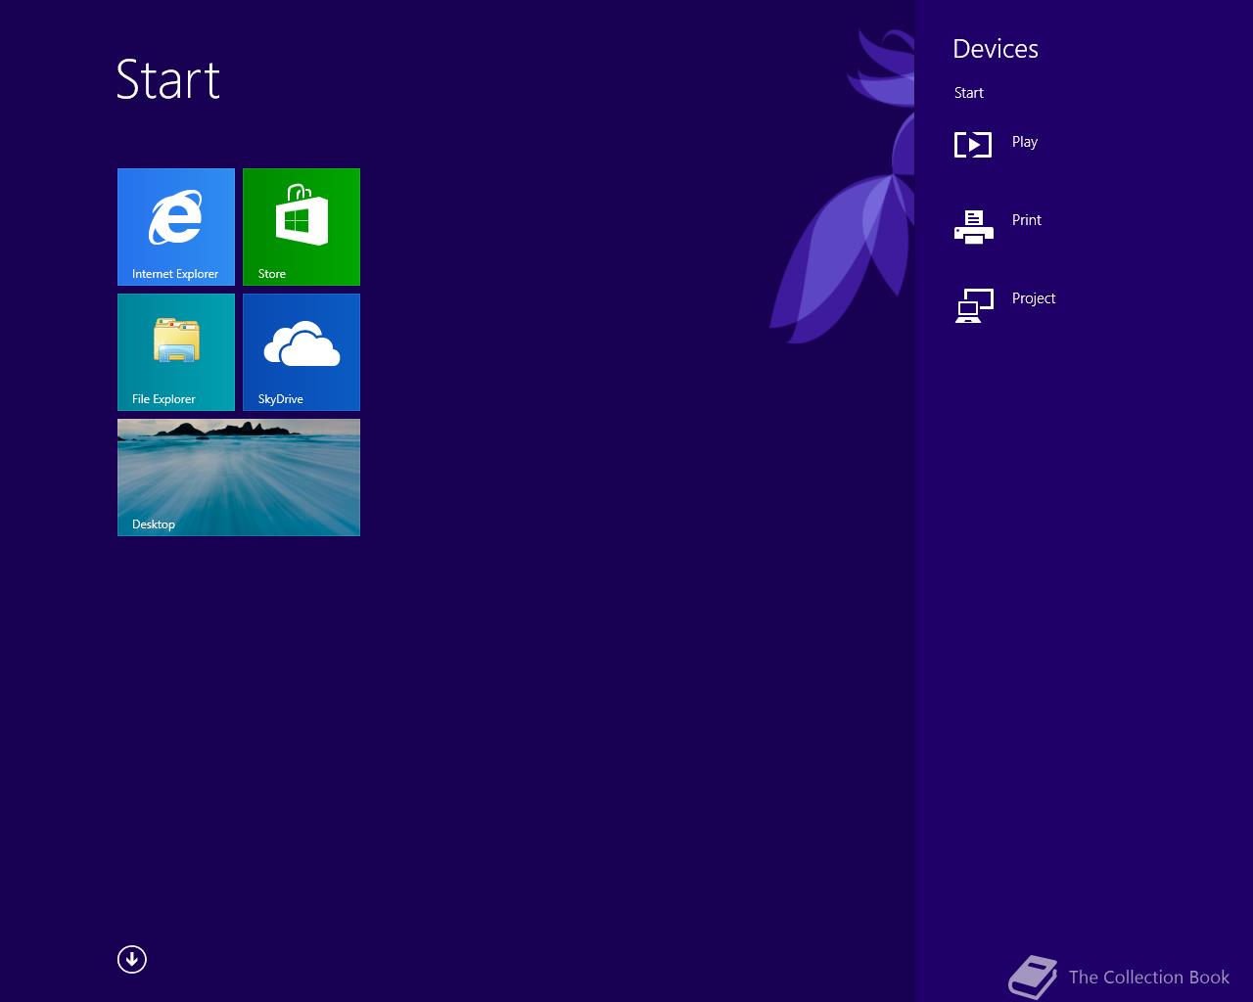Select the Play label in Devices

click(1025, 142)
